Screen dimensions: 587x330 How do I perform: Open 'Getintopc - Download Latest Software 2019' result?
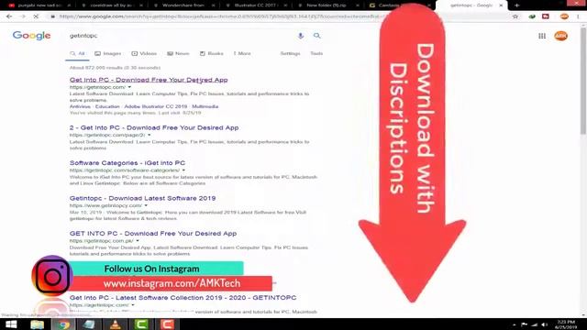[x=142, y=198]
